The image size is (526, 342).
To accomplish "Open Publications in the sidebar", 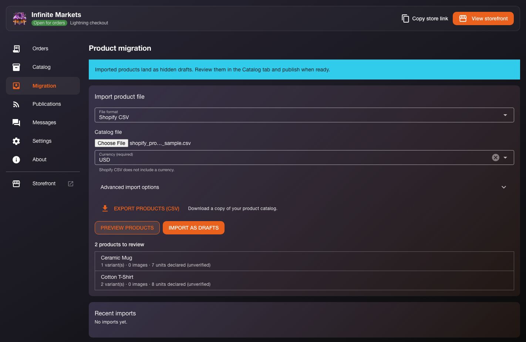I will (x=43, y=104).
